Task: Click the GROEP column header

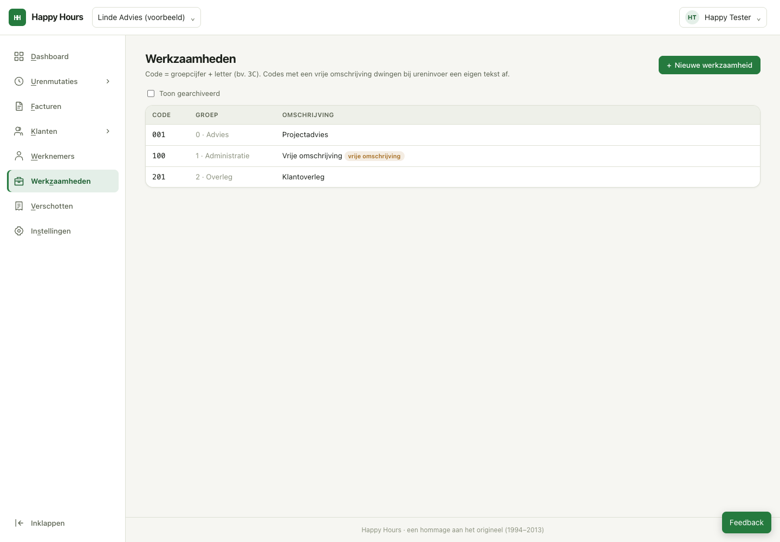Action: 207,115
